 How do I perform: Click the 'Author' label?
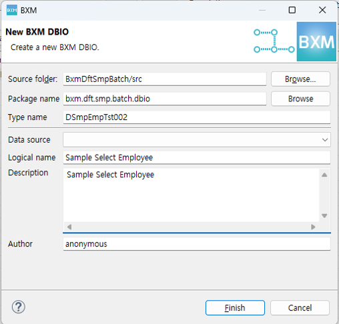[20, 244]
